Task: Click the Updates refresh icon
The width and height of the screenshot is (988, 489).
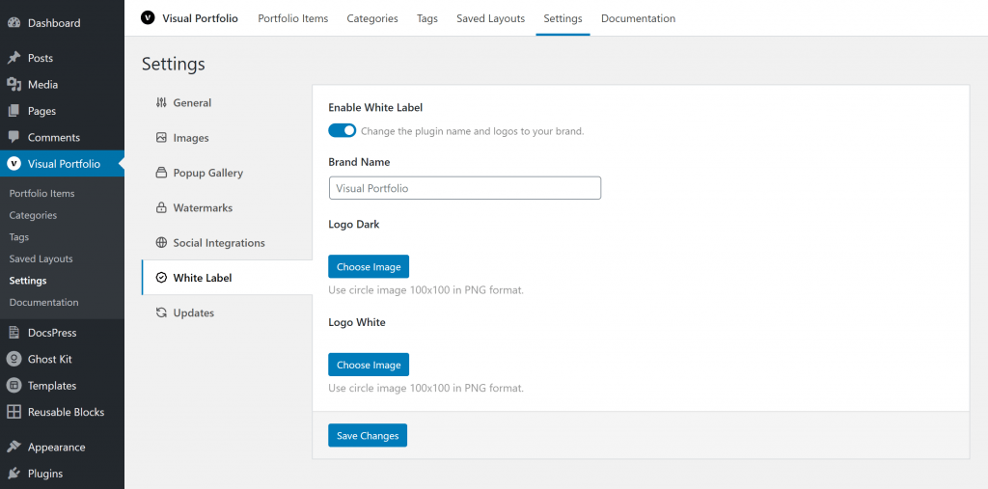Action: pyautogui.click(x=161, y=312)
